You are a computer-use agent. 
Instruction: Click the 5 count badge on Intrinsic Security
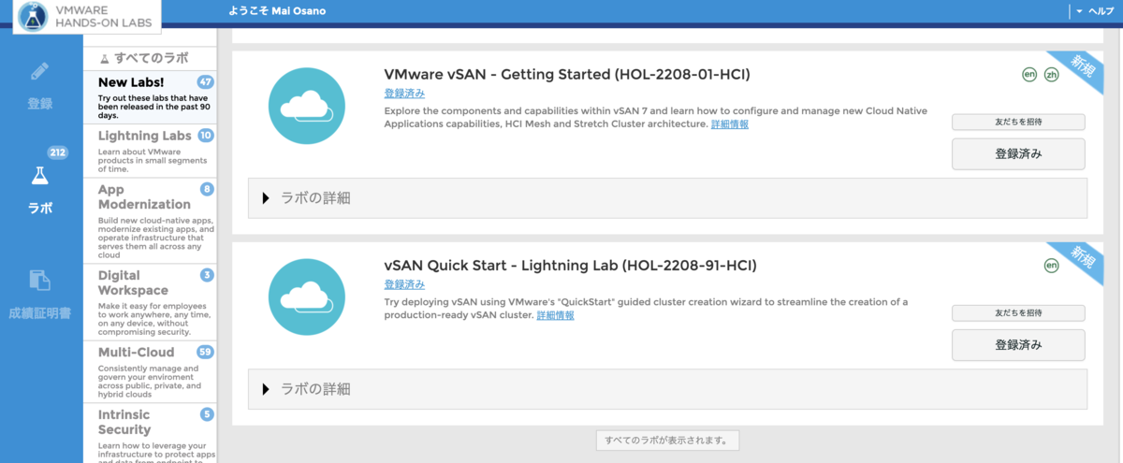pyautogui.click(x=207, y=414)
